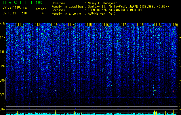This screenshot has height=115, width=181.
Task: Click time marker 1112 on spectrogram
Action: point(37,25)
